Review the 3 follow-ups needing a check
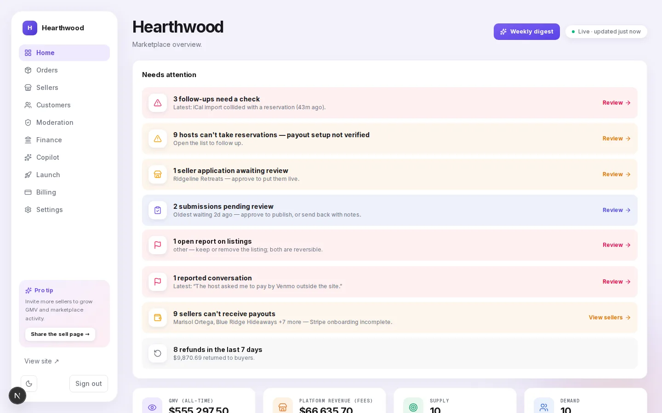Screen dimensions: 662x413 [x=616, y=103]
